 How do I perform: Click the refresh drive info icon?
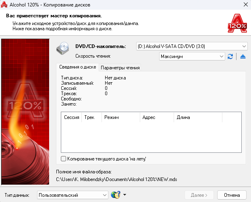click(x=230, y=56)
